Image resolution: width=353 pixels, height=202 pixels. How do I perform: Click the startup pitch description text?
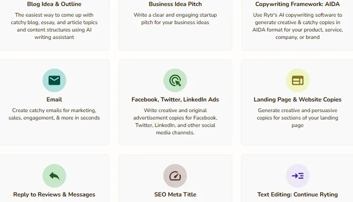point(175,19)
